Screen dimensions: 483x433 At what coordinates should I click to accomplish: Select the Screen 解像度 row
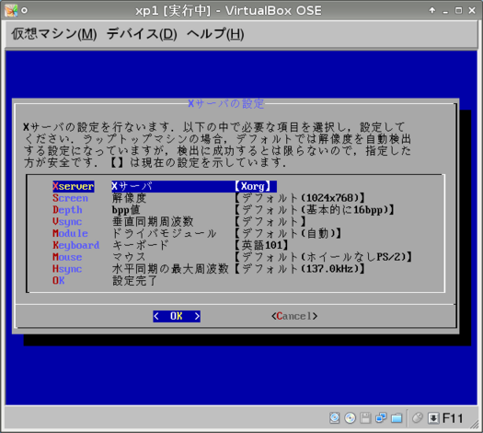point(209,198)
